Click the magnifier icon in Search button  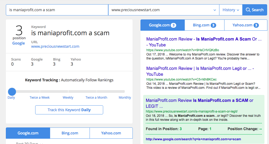pos(248,10)
